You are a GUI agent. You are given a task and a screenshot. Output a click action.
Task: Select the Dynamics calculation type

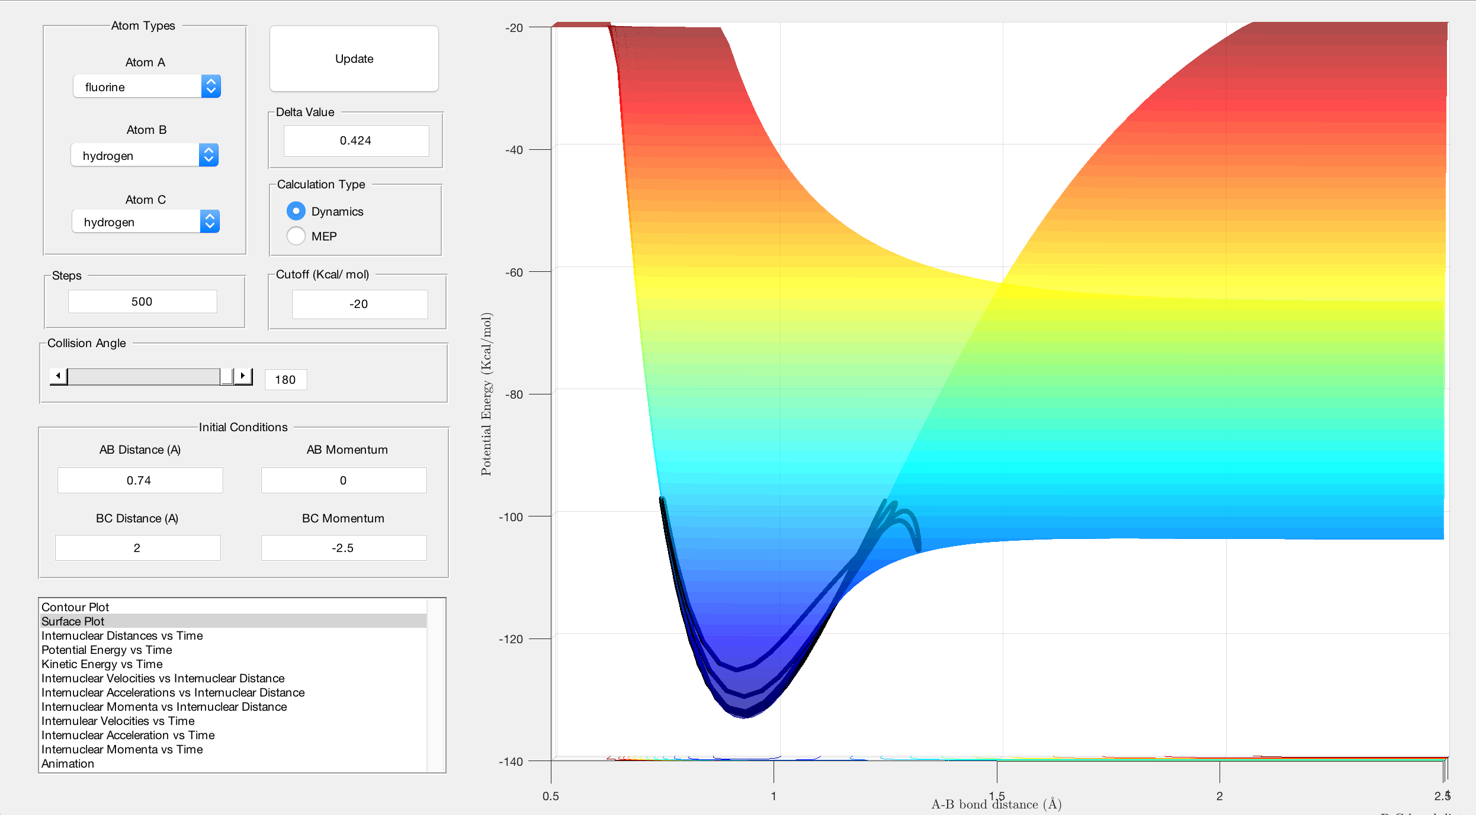click(x=296, y=211)
